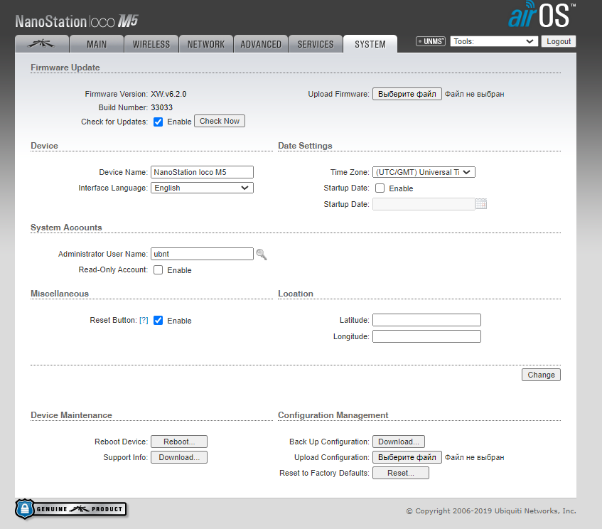Screen dimensions: 602x529
Task: Switch to the MAIN tab
Action: tap(97, 44)
